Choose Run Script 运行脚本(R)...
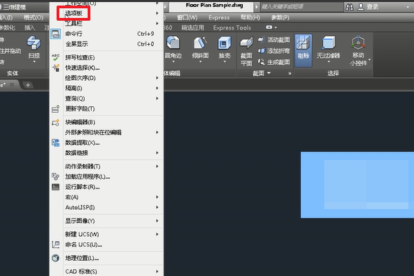Viewport: 414px width, 276px height. point(106,187)
